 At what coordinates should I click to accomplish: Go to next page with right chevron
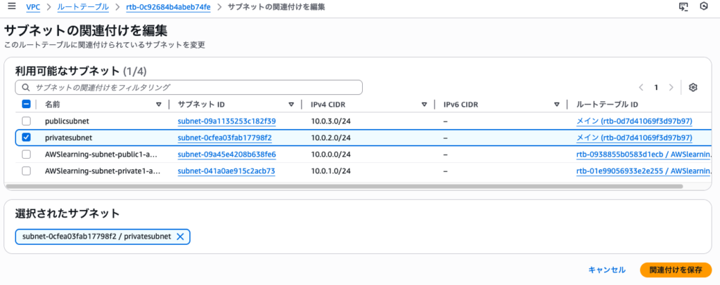click(x=671, y=88)
